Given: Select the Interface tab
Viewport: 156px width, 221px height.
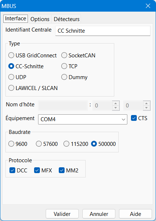Looking at the screenshot, I should point(16,18).
